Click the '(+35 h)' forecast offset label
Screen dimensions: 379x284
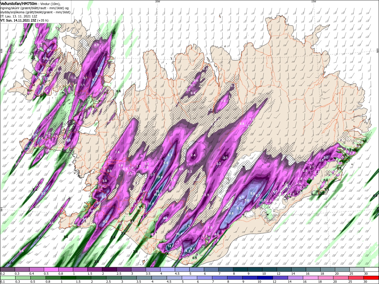coord(43,20)
